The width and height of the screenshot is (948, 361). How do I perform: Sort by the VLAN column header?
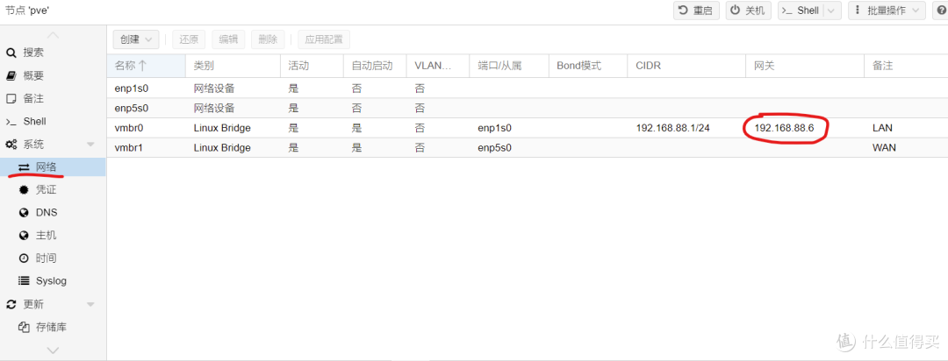click(438, 66)
